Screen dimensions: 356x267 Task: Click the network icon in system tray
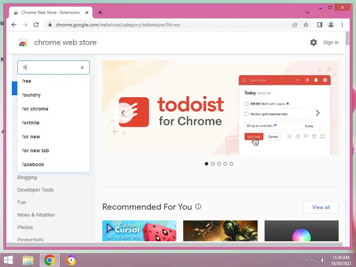pos(315,260)
